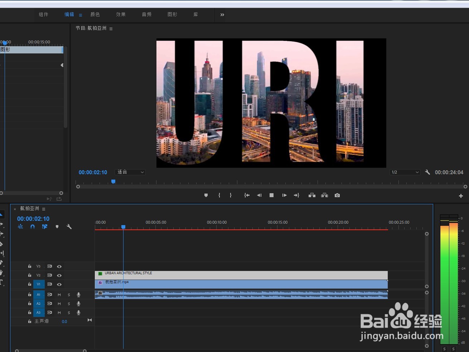Image resolution: width=469 pixels, height=352 pixels.
Task: Solo audio track A1
Action: pos(69,295)
